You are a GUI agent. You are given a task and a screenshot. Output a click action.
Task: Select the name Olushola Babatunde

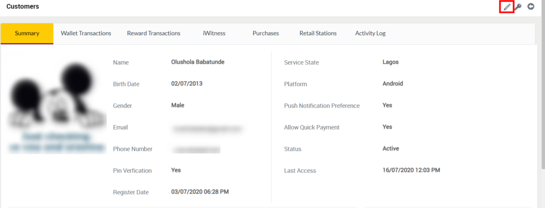tap(198, 62)
